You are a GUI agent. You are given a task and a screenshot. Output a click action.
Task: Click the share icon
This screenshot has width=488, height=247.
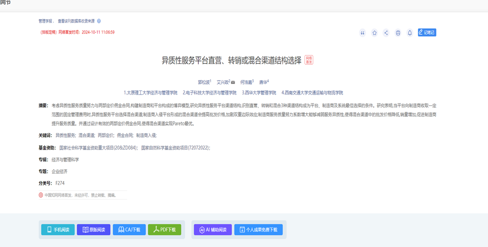386,33
